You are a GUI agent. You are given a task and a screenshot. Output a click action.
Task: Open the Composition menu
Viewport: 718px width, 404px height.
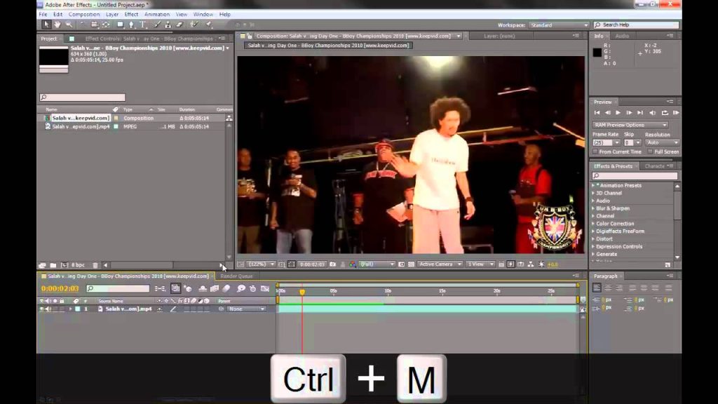click(84, 14)
